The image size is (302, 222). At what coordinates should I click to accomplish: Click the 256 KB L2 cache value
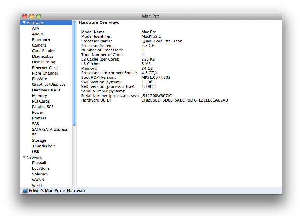[x=148, y=59]
